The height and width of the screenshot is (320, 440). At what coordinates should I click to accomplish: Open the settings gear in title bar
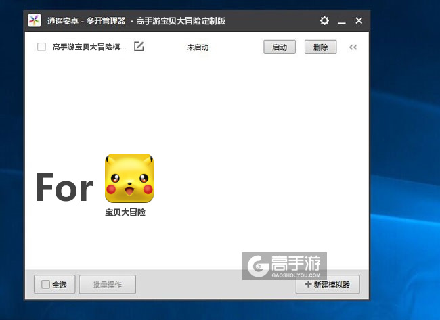(x=324, y=20)
